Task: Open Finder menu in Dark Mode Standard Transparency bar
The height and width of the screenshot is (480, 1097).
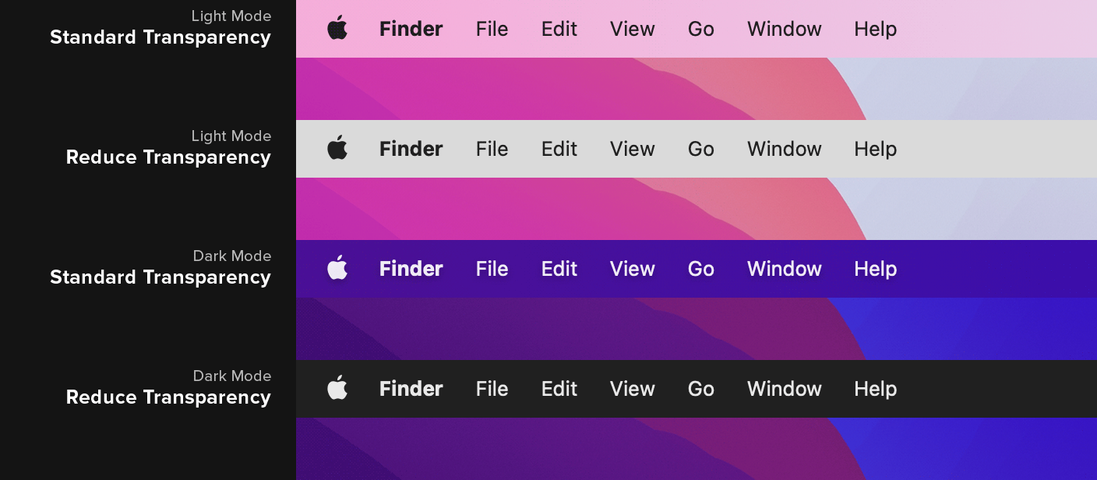Action: [x=411, y=269]
